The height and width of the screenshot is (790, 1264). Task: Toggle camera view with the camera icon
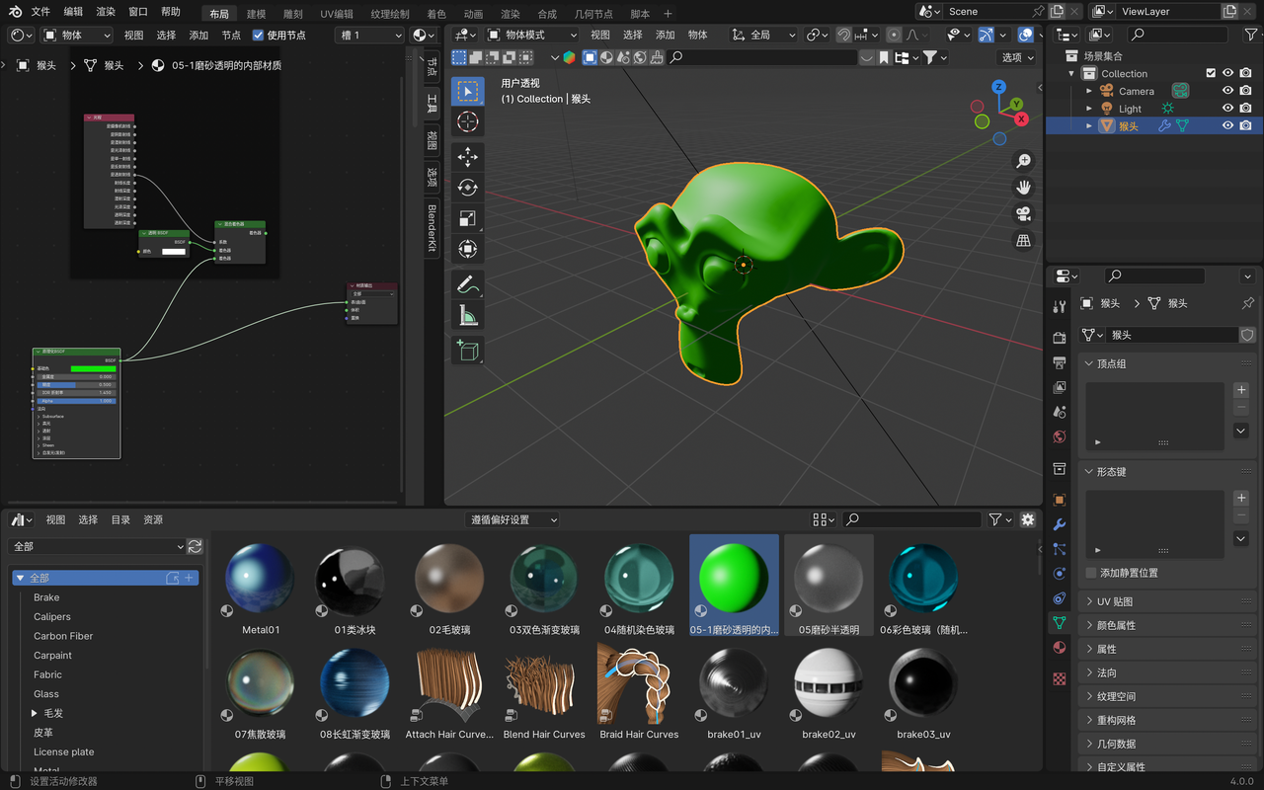(1023, 214)
